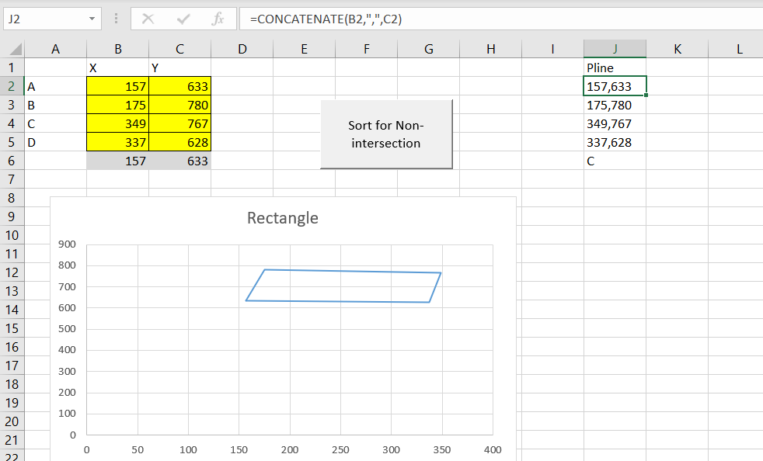Image resolution: width=763 pixels, height=461 pixels.
Task: Click cell B1 containing X
Action: click(x=118, y=68)
